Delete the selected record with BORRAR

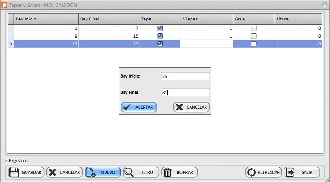tap(179, 172)
